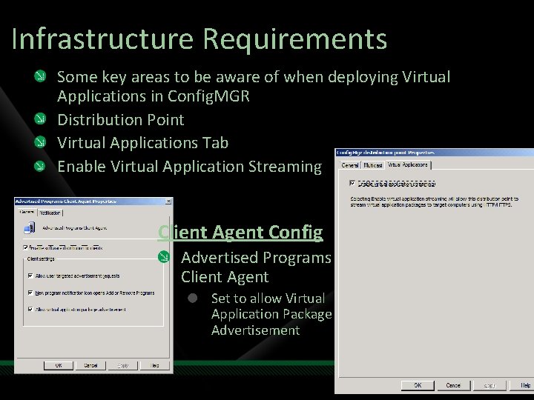Toggle Enable virtual application streaming checkbox
Viewport: 534px width, 400px height.
(352, 184)
